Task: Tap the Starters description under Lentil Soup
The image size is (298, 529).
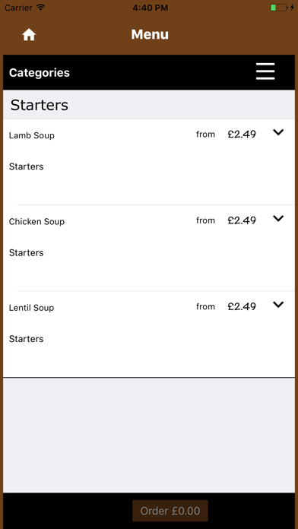Action: pyautogui.click(x=27, y=339)
